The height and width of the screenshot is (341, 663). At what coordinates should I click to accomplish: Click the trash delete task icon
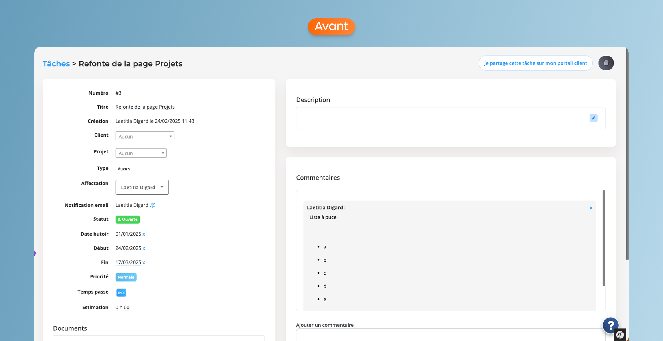click(x=606, y=63)
